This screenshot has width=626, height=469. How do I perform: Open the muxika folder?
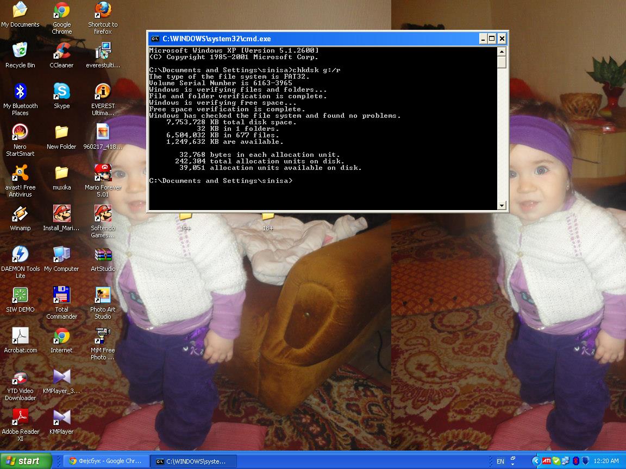[x=61, y=173]
